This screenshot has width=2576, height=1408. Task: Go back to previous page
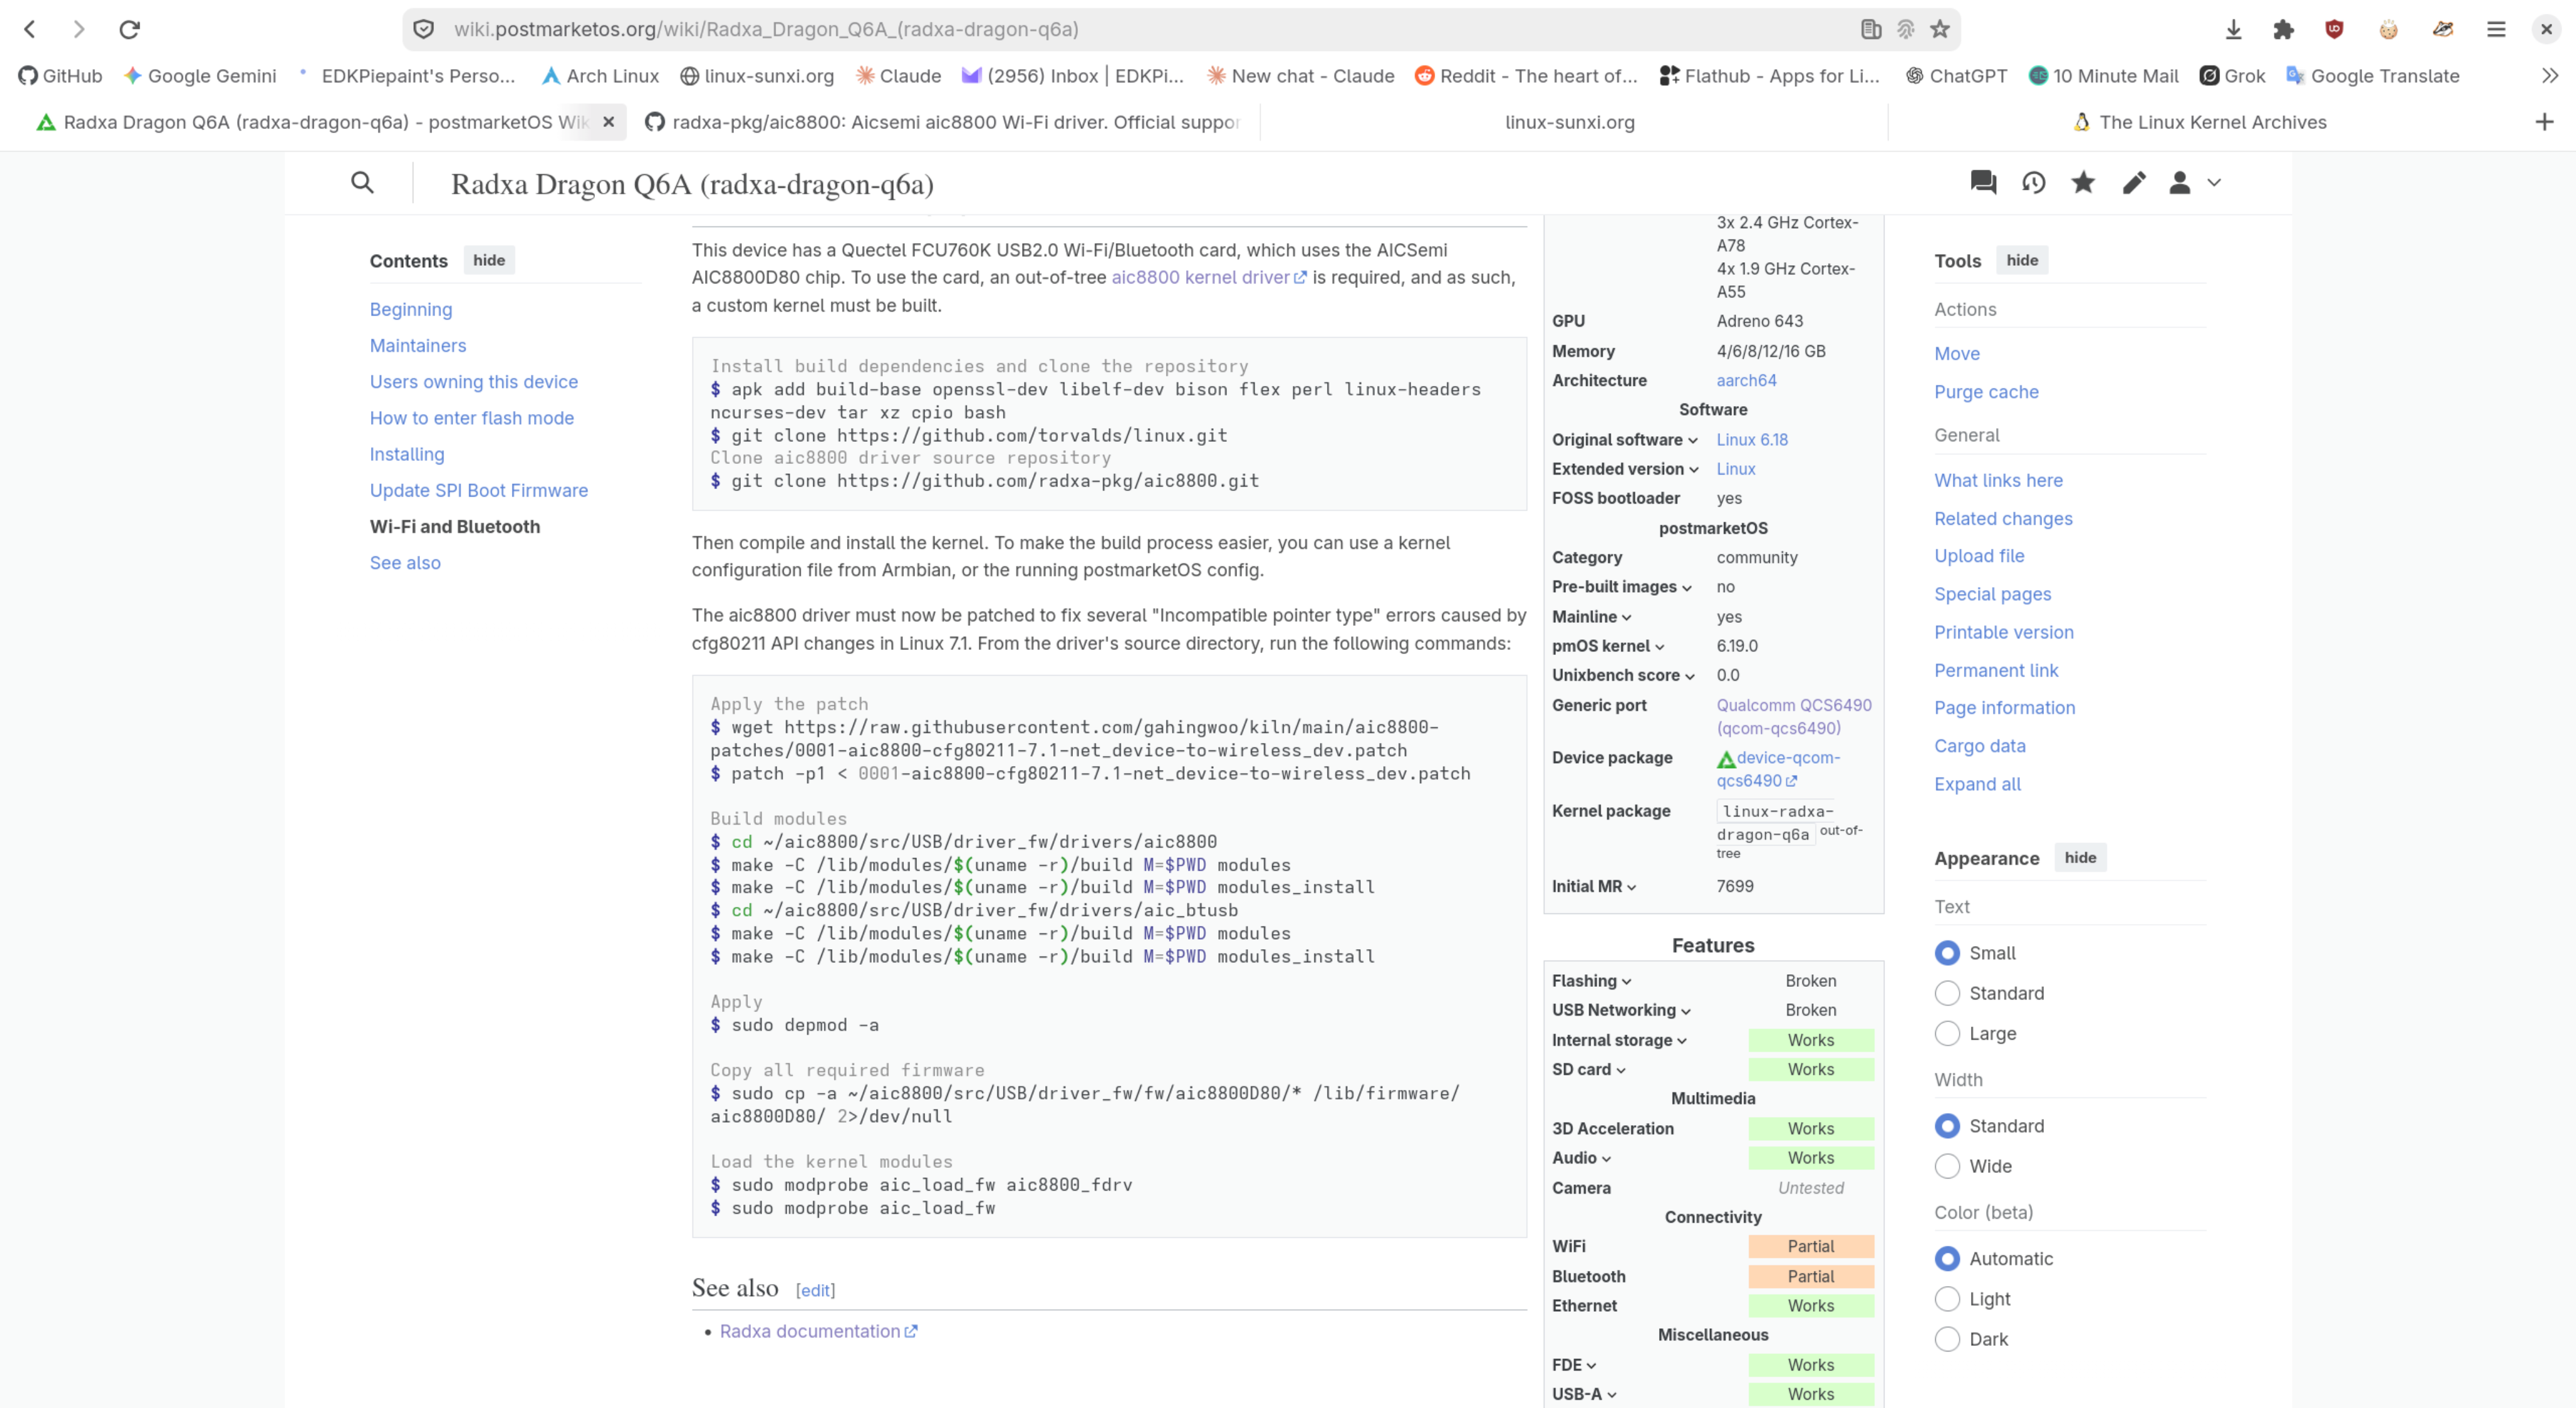coord(30,29)
